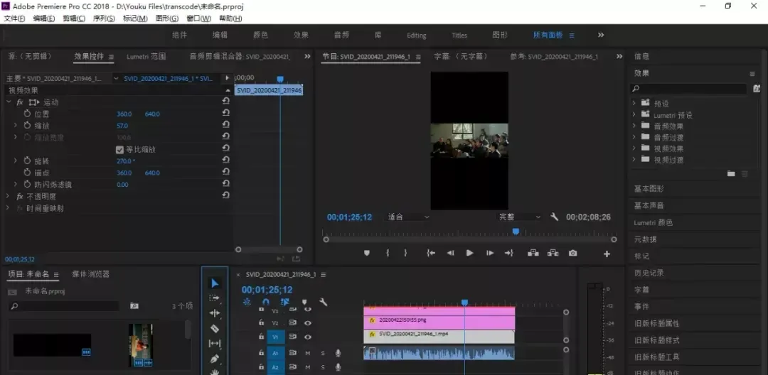Go to Out point in program monitor
Screen dimensions: 768x375
coord(509,253)
